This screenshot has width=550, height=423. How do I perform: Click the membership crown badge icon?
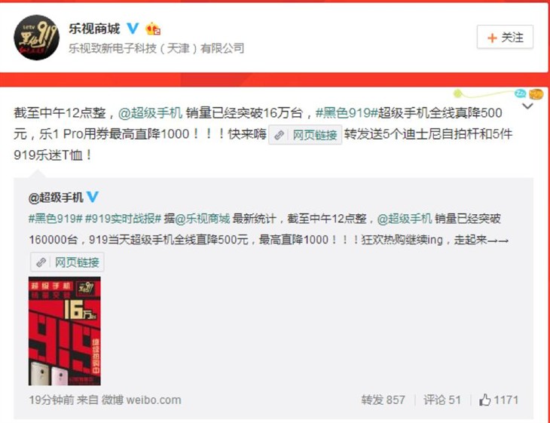(153, 29)
